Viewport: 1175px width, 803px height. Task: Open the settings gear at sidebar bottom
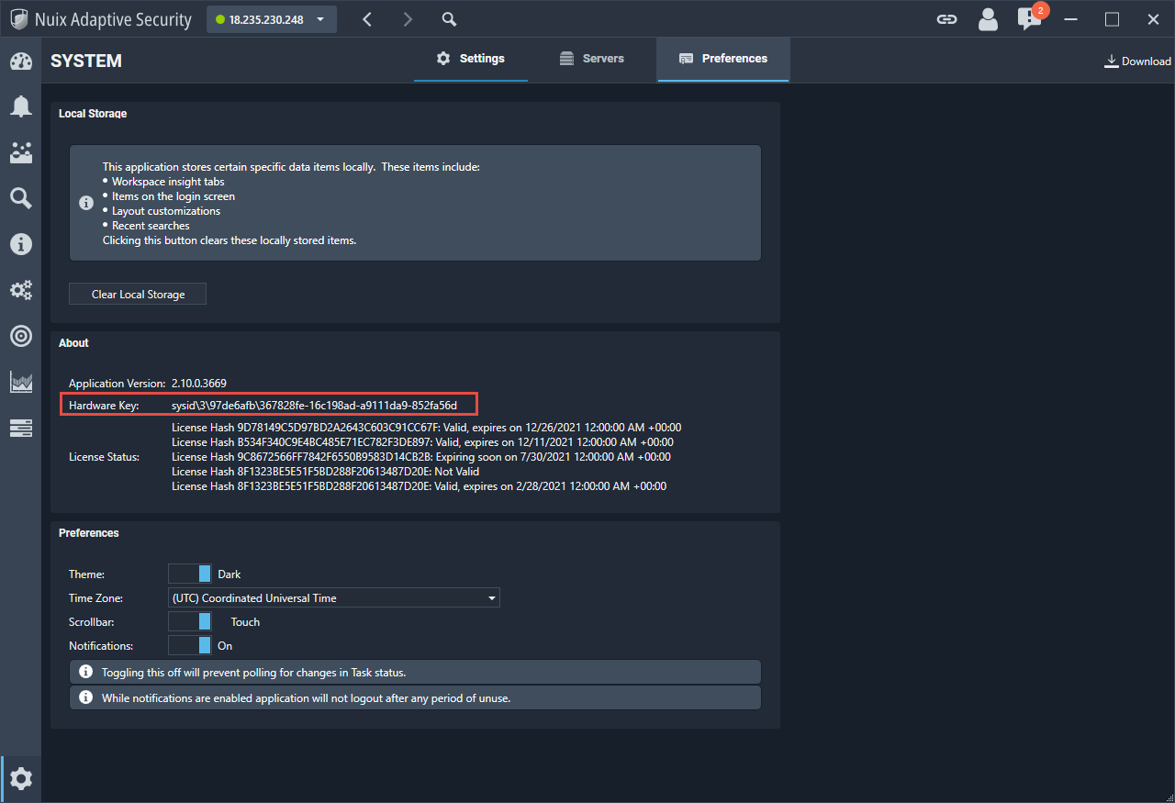[21, 779]
